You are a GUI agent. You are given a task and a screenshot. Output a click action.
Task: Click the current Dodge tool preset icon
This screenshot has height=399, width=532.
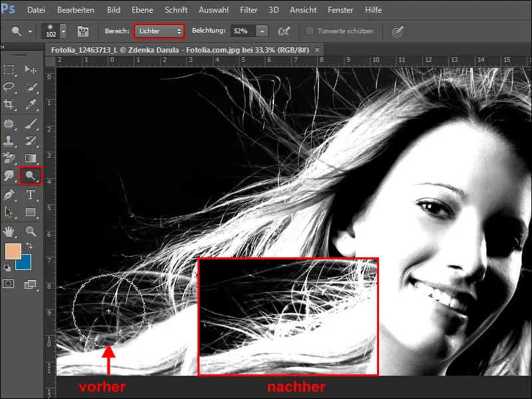point(16,31)
